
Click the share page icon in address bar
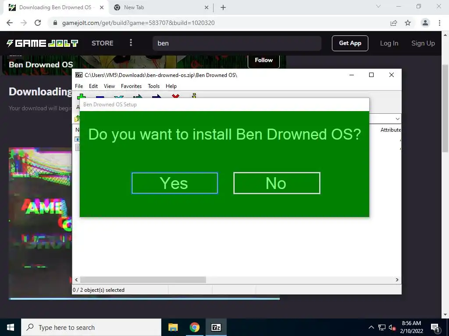point(394,23)
